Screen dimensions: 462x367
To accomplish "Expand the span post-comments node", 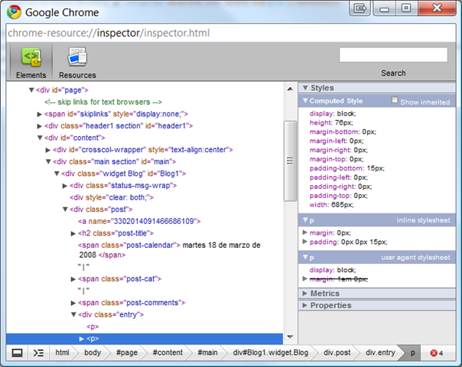I will coord(73,303).
